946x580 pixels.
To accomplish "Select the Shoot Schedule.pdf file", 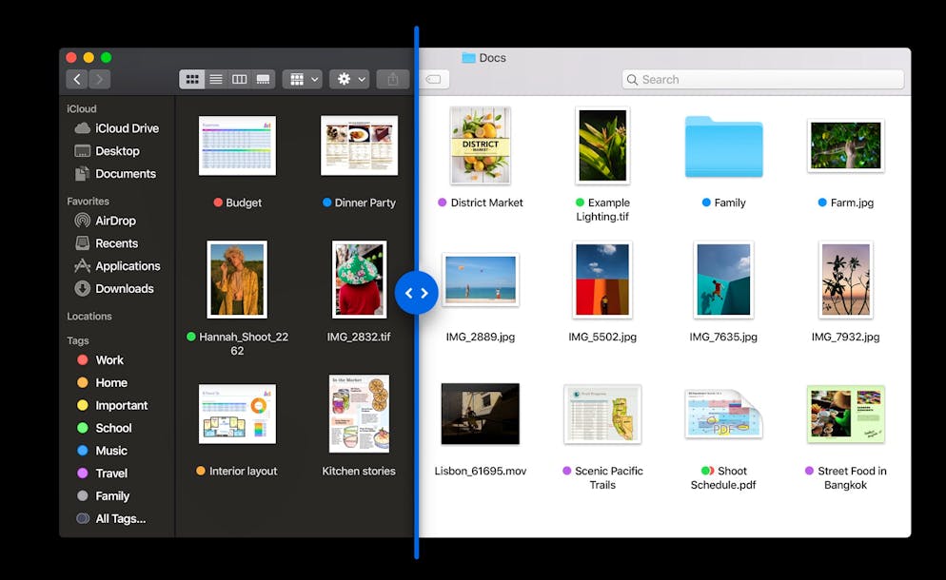I will [723, 415].
